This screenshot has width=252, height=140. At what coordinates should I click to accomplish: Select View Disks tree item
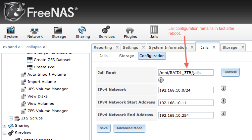click(x=37, y=97)
